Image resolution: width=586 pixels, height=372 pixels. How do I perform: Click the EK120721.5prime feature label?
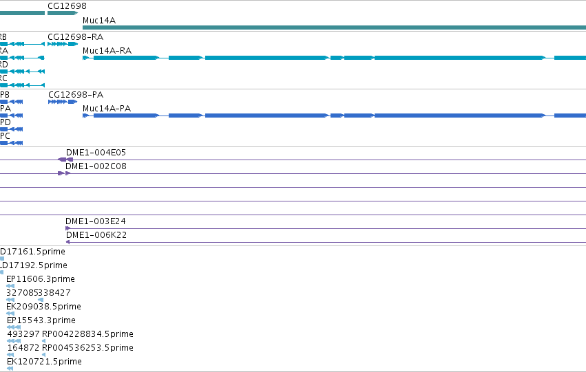pos(44,362)
